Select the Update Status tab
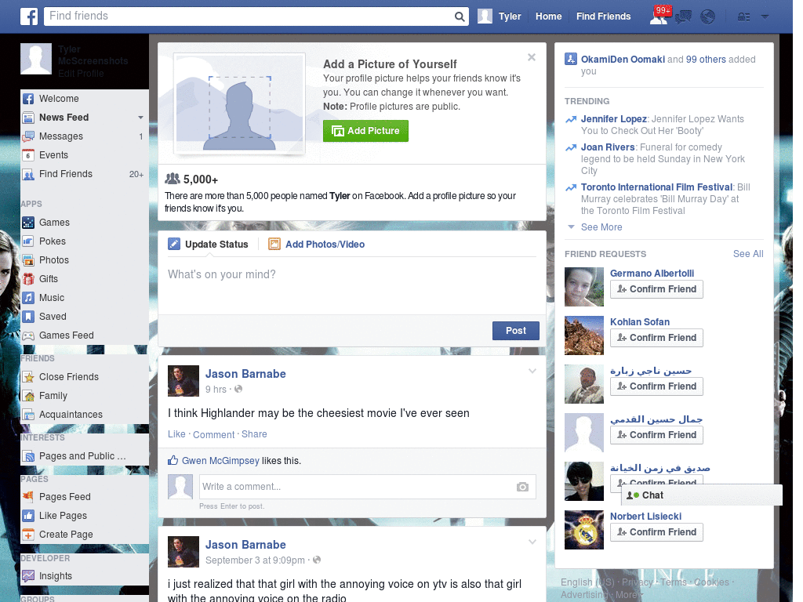This screenshot has height=602, width=803. (209, 245)
